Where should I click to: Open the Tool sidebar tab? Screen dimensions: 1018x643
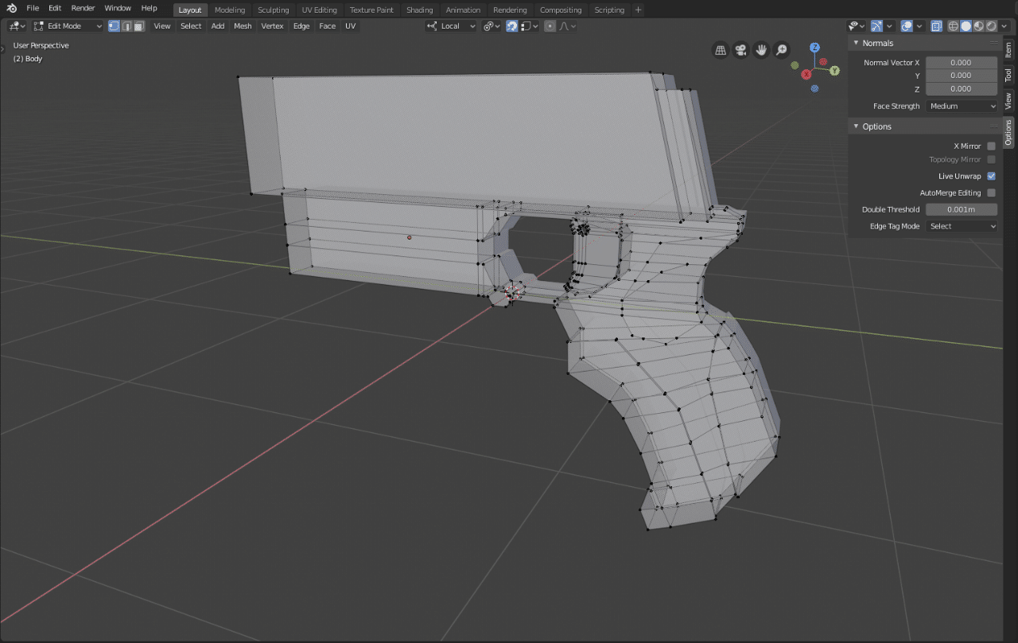pos(1008,75)
